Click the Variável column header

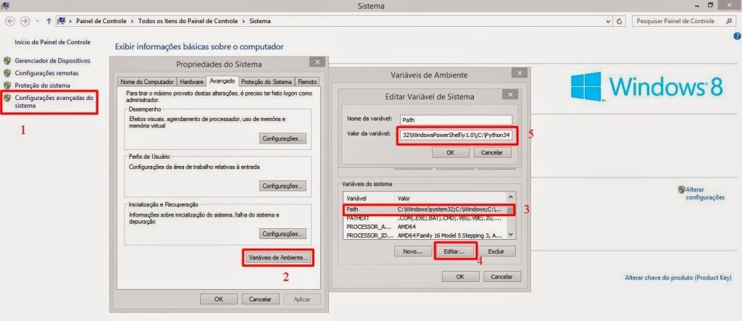(369, 198)
